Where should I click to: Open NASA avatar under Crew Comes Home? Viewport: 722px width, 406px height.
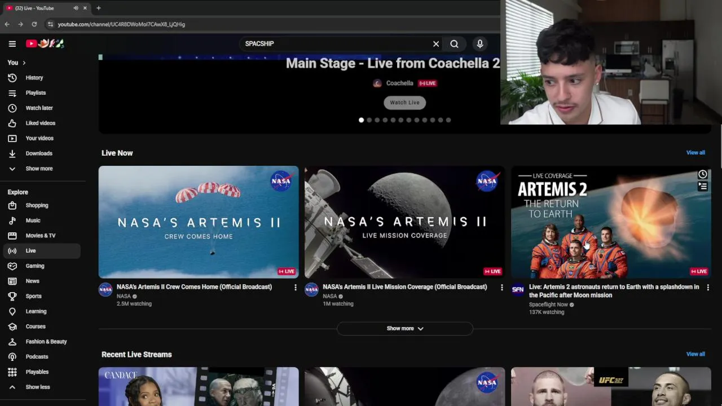[x=105, y=290]
